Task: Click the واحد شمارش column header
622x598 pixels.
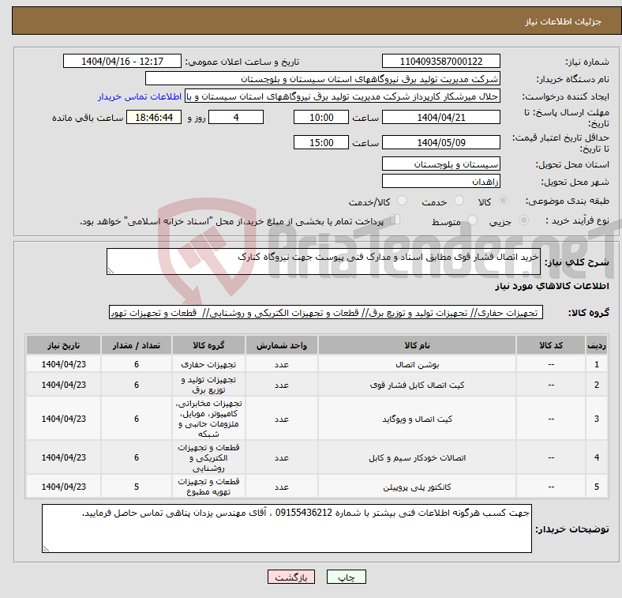Action: click(281, 345)
